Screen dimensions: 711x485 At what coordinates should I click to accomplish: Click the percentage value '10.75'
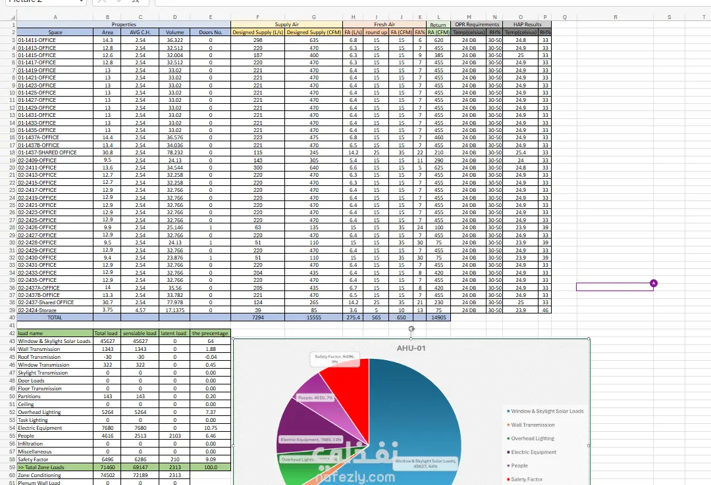(x=211, y=428)
